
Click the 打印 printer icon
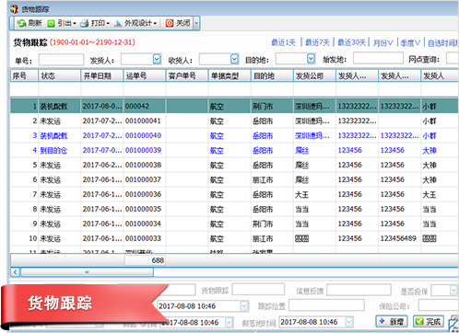point(84,23)
